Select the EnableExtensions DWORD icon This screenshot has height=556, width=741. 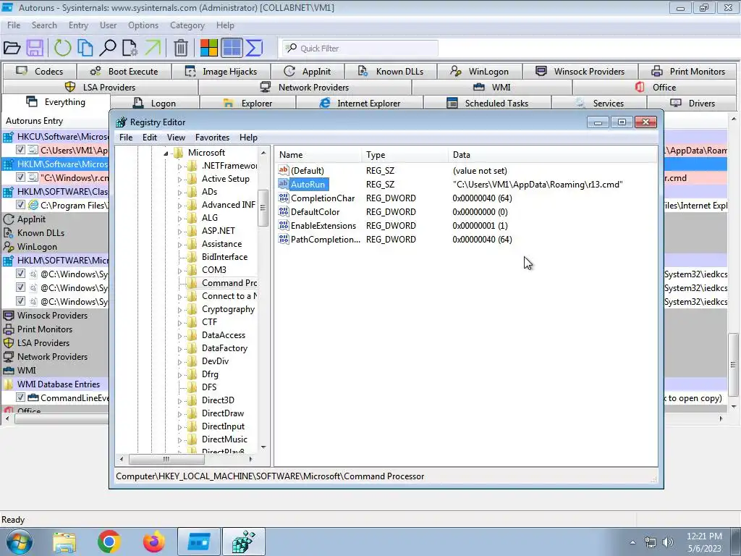pyautogui.click(x=284, y=225)
